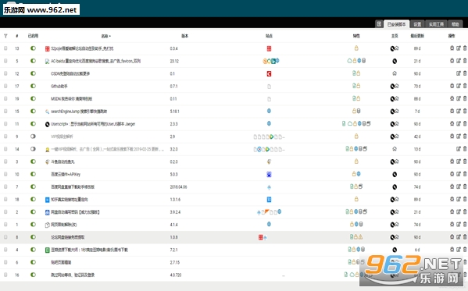Edit script version 5.0.3 in row 10
Viewport: 468px width, 291px height.
(x=459, y=174)
